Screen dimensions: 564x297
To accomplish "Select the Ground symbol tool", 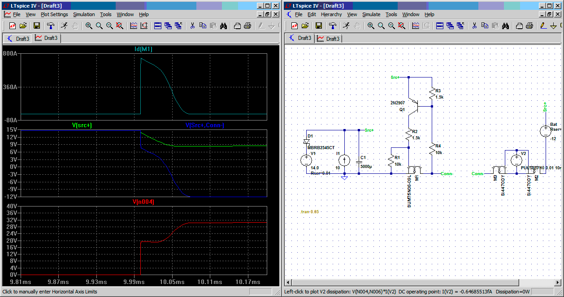I will [554, 26].
